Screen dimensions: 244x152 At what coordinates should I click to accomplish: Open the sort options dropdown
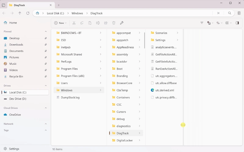pos(219,23)
